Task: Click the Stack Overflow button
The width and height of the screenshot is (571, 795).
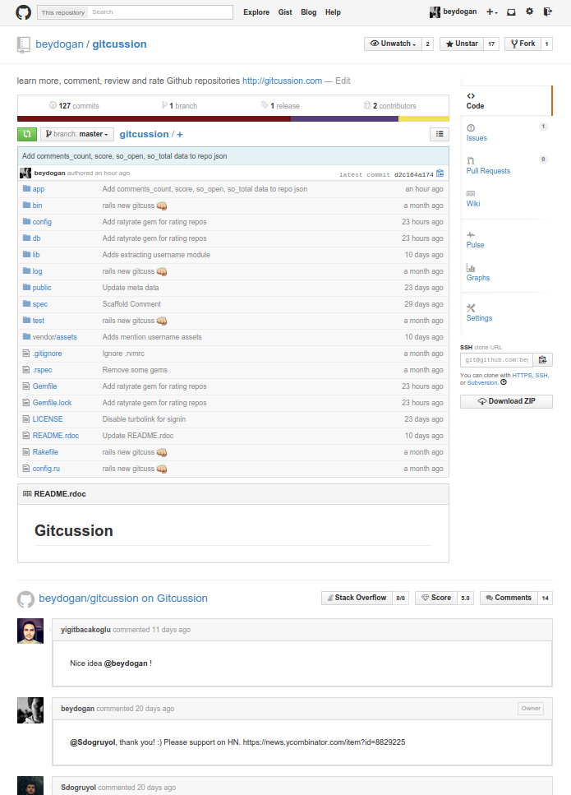Action: click(357, 598)
